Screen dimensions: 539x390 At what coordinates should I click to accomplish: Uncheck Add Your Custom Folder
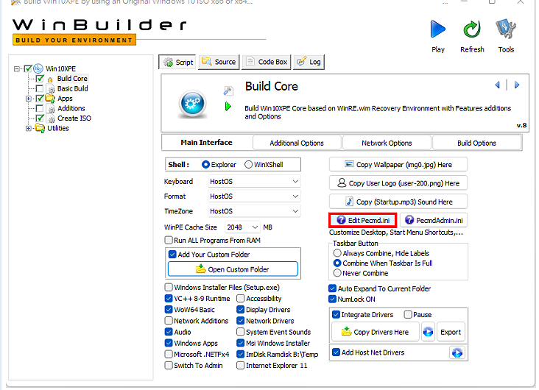click(172, 255)
